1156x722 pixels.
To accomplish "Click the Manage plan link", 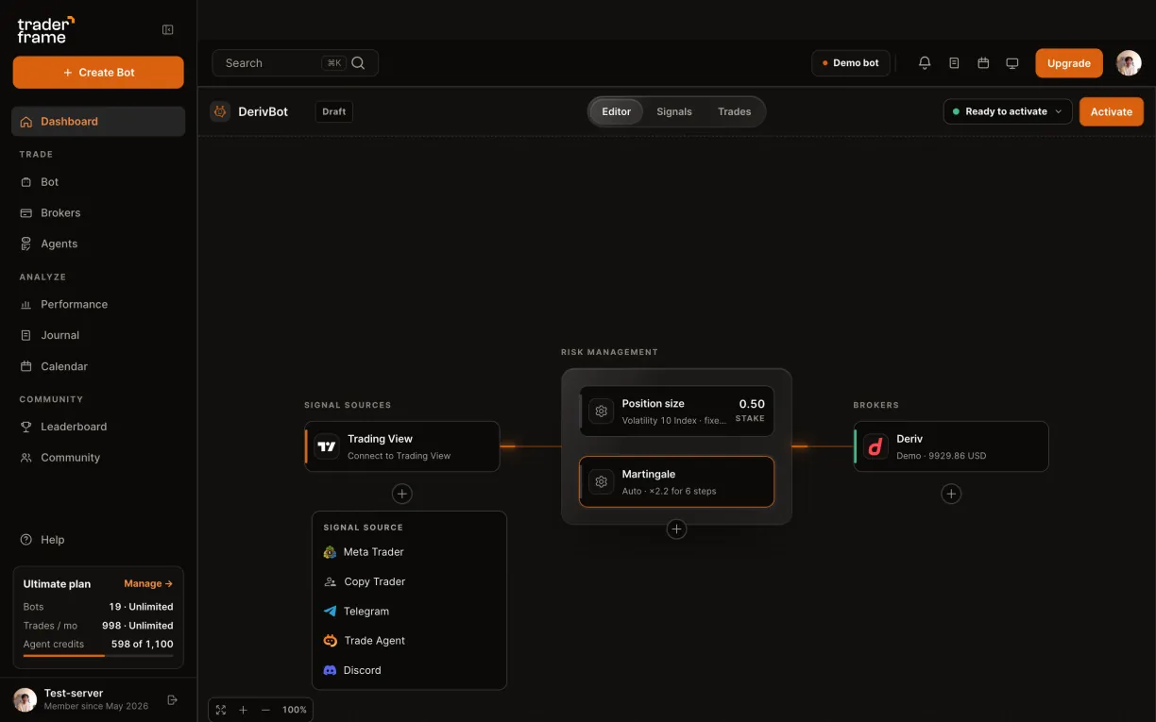I will pyautogui.click(x=148, y=584).
